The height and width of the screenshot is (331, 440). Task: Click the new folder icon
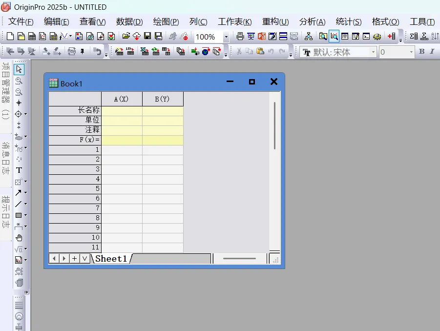click(21, 36)
